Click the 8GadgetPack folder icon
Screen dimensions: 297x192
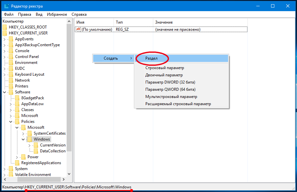tap(17, 98)
